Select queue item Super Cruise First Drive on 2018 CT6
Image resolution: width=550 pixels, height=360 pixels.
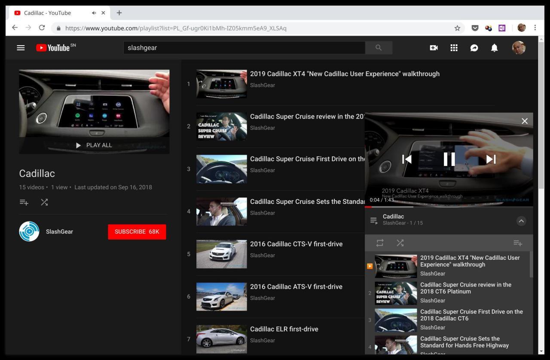click(447, 320)
